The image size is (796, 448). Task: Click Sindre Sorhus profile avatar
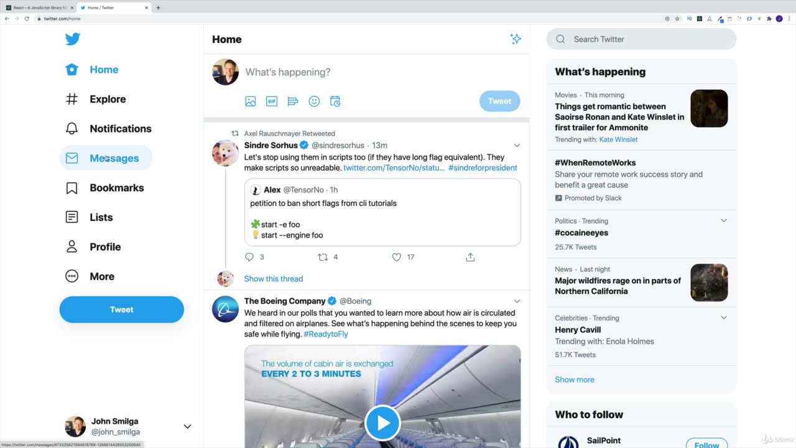click(225, 153)
